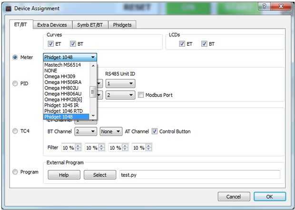Click the third Filter percentage spinner
The width and height of the screenshot is (295, 210).
click(118, 148)
